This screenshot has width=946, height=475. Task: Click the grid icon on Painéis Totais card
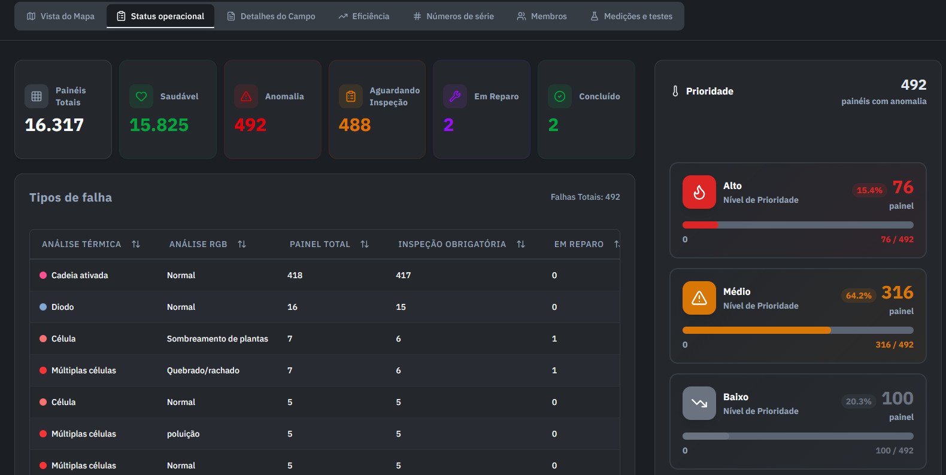point(37,96)
